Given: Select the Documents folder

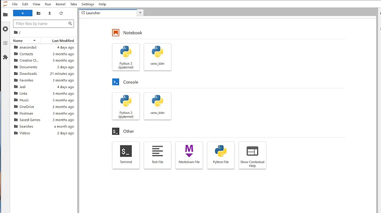Looking at the screenshot, I should coord(44,67).
